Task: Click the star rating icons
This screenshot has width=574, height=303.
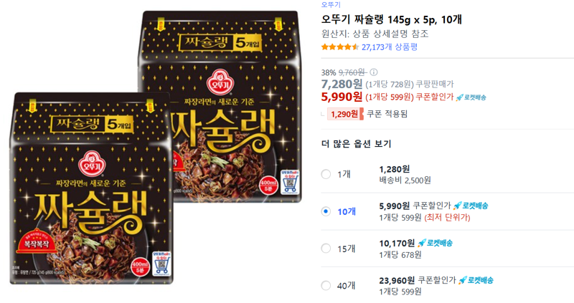Action: click(x=340, y=47)
